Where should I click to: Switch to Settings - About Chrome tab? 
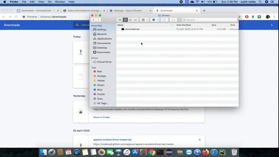(130, 10)
